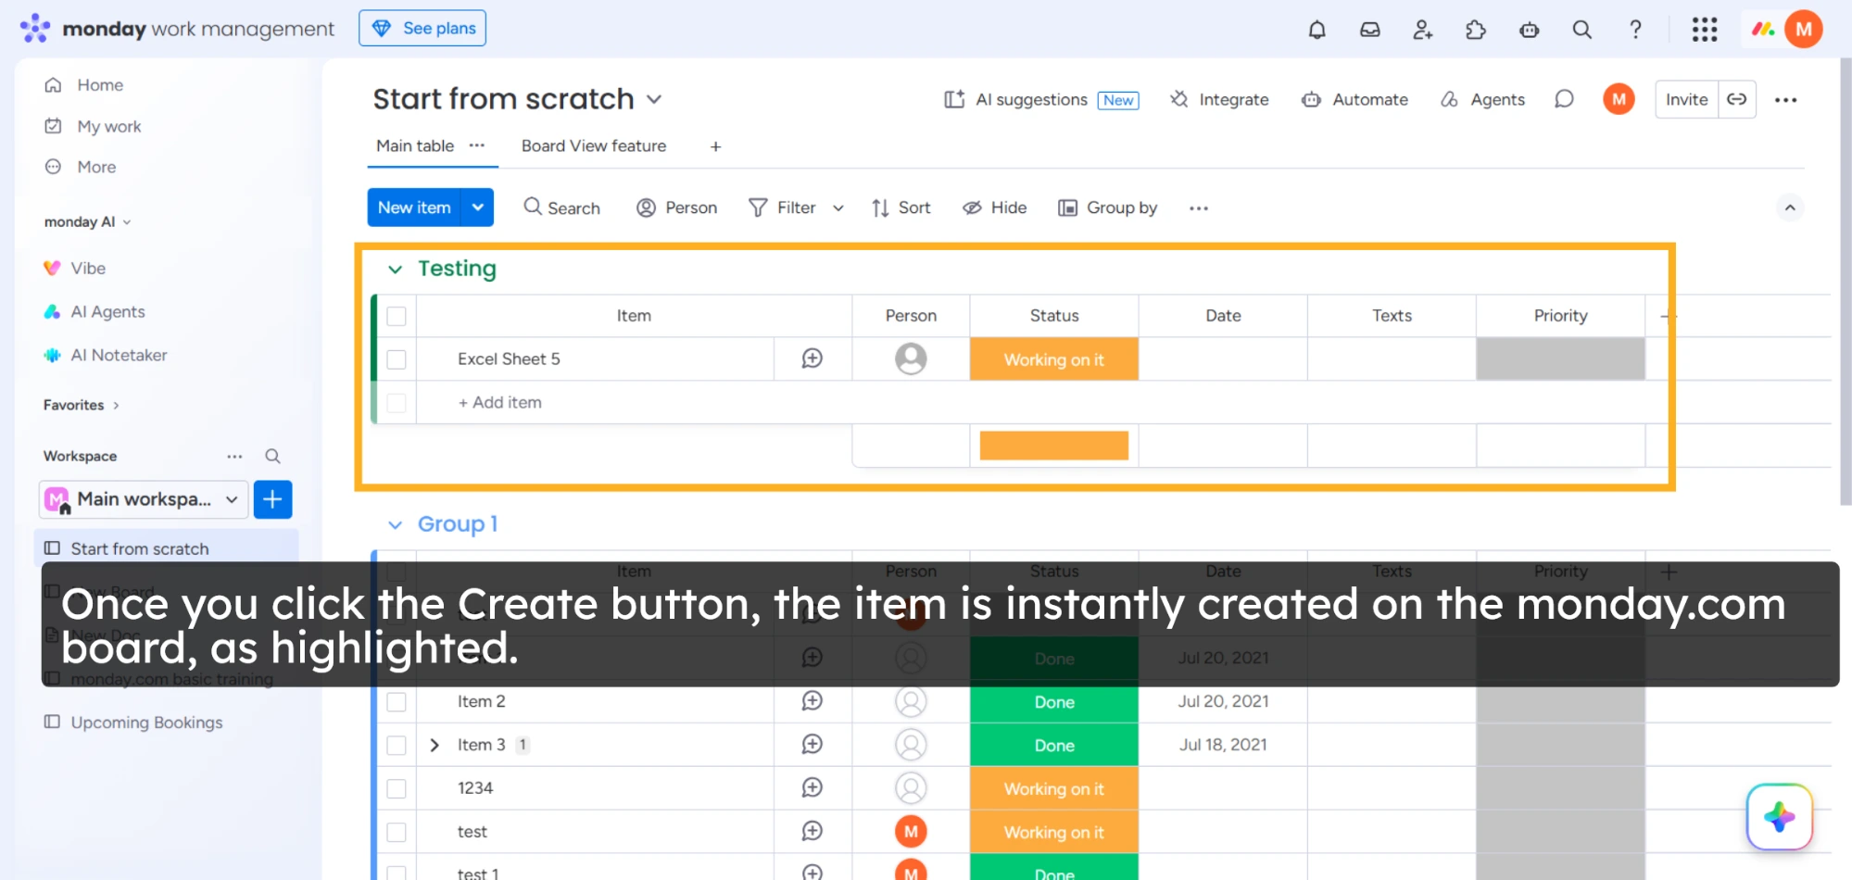This screenshot has width=1852, height=880.
Task: Open the inbox tray icon
Action: point(1369,30)
